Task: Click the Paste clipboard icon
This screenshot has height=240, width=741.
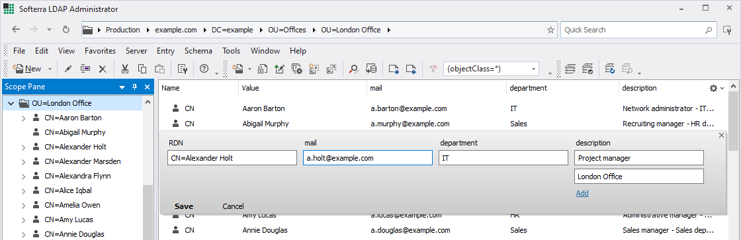Action: 159,69
